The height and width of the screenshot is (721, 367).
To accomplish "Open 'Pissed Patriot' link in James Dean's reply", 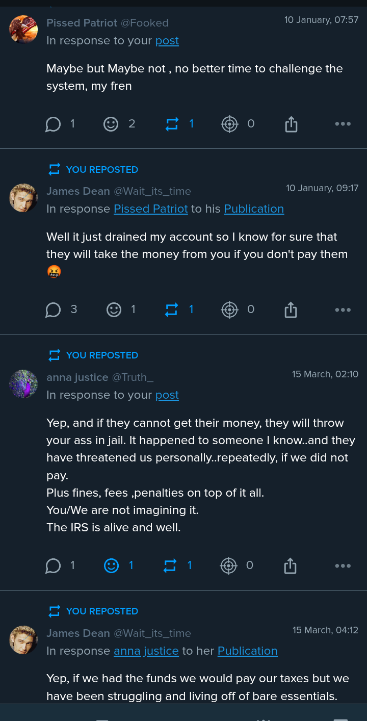I will click(150, 209).
